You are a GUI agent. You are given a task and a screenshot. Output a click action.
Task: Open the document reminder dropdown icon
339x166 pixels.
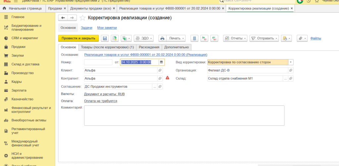point(286,38)
